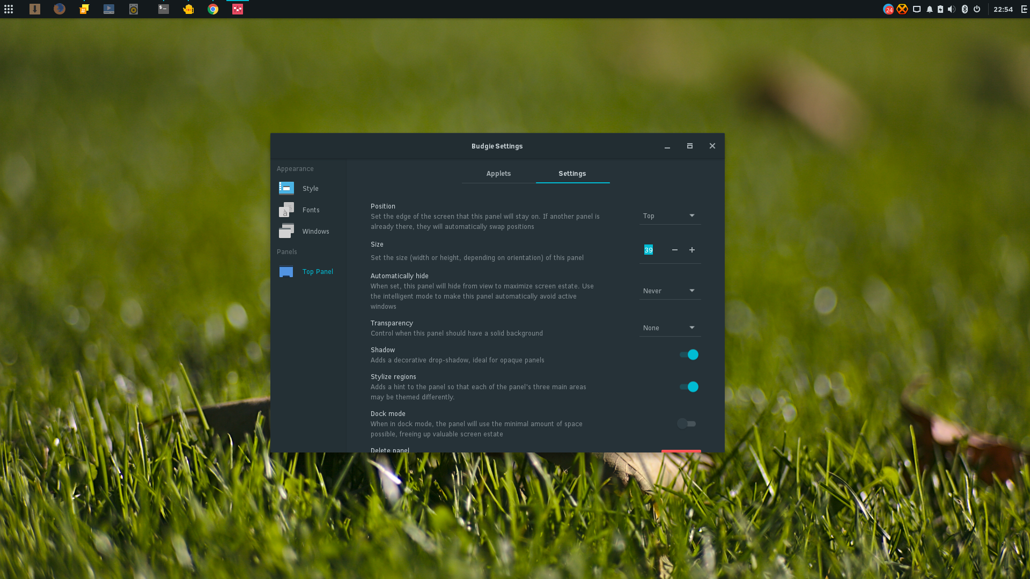Open Firefox from the top panel
The height and width of the screenshot is (579, 1030).
pos(60,9)
